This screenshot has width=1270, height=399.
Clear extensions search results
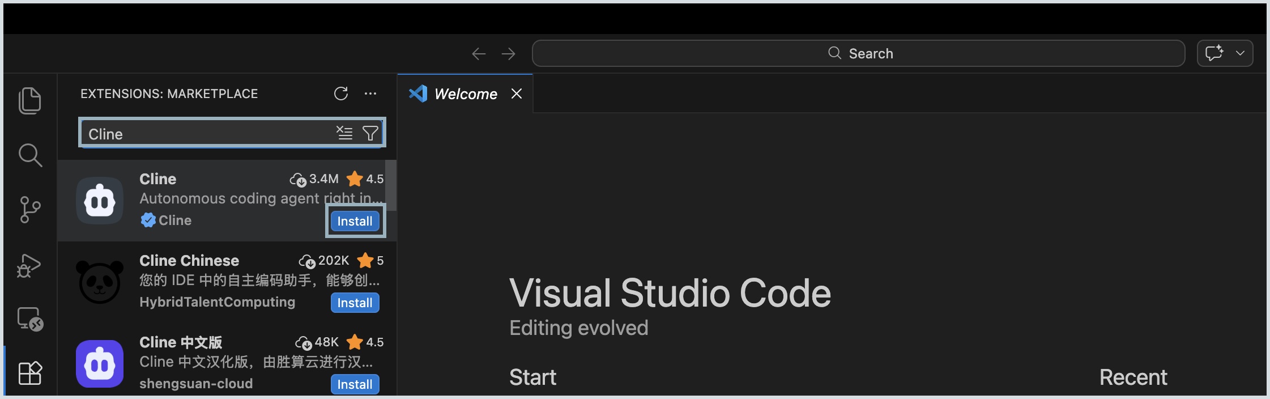click(x=344, y=133)
